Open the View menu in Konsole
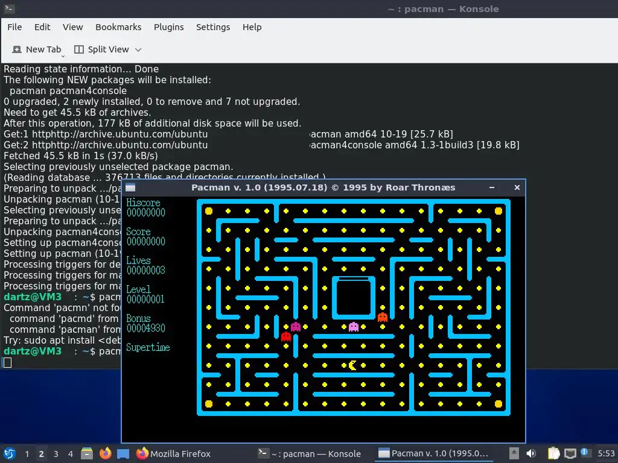The height and width of the screenshot is (463, 618). coord(72,27)
